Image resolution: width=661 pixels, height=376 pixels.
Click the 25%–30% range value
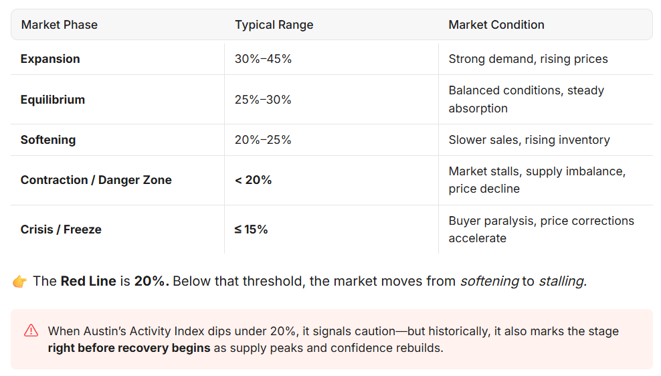coord(263,100)
